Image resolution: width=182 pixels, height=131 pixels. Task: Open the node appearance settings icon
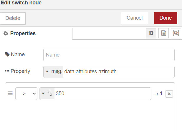point(176,33)
